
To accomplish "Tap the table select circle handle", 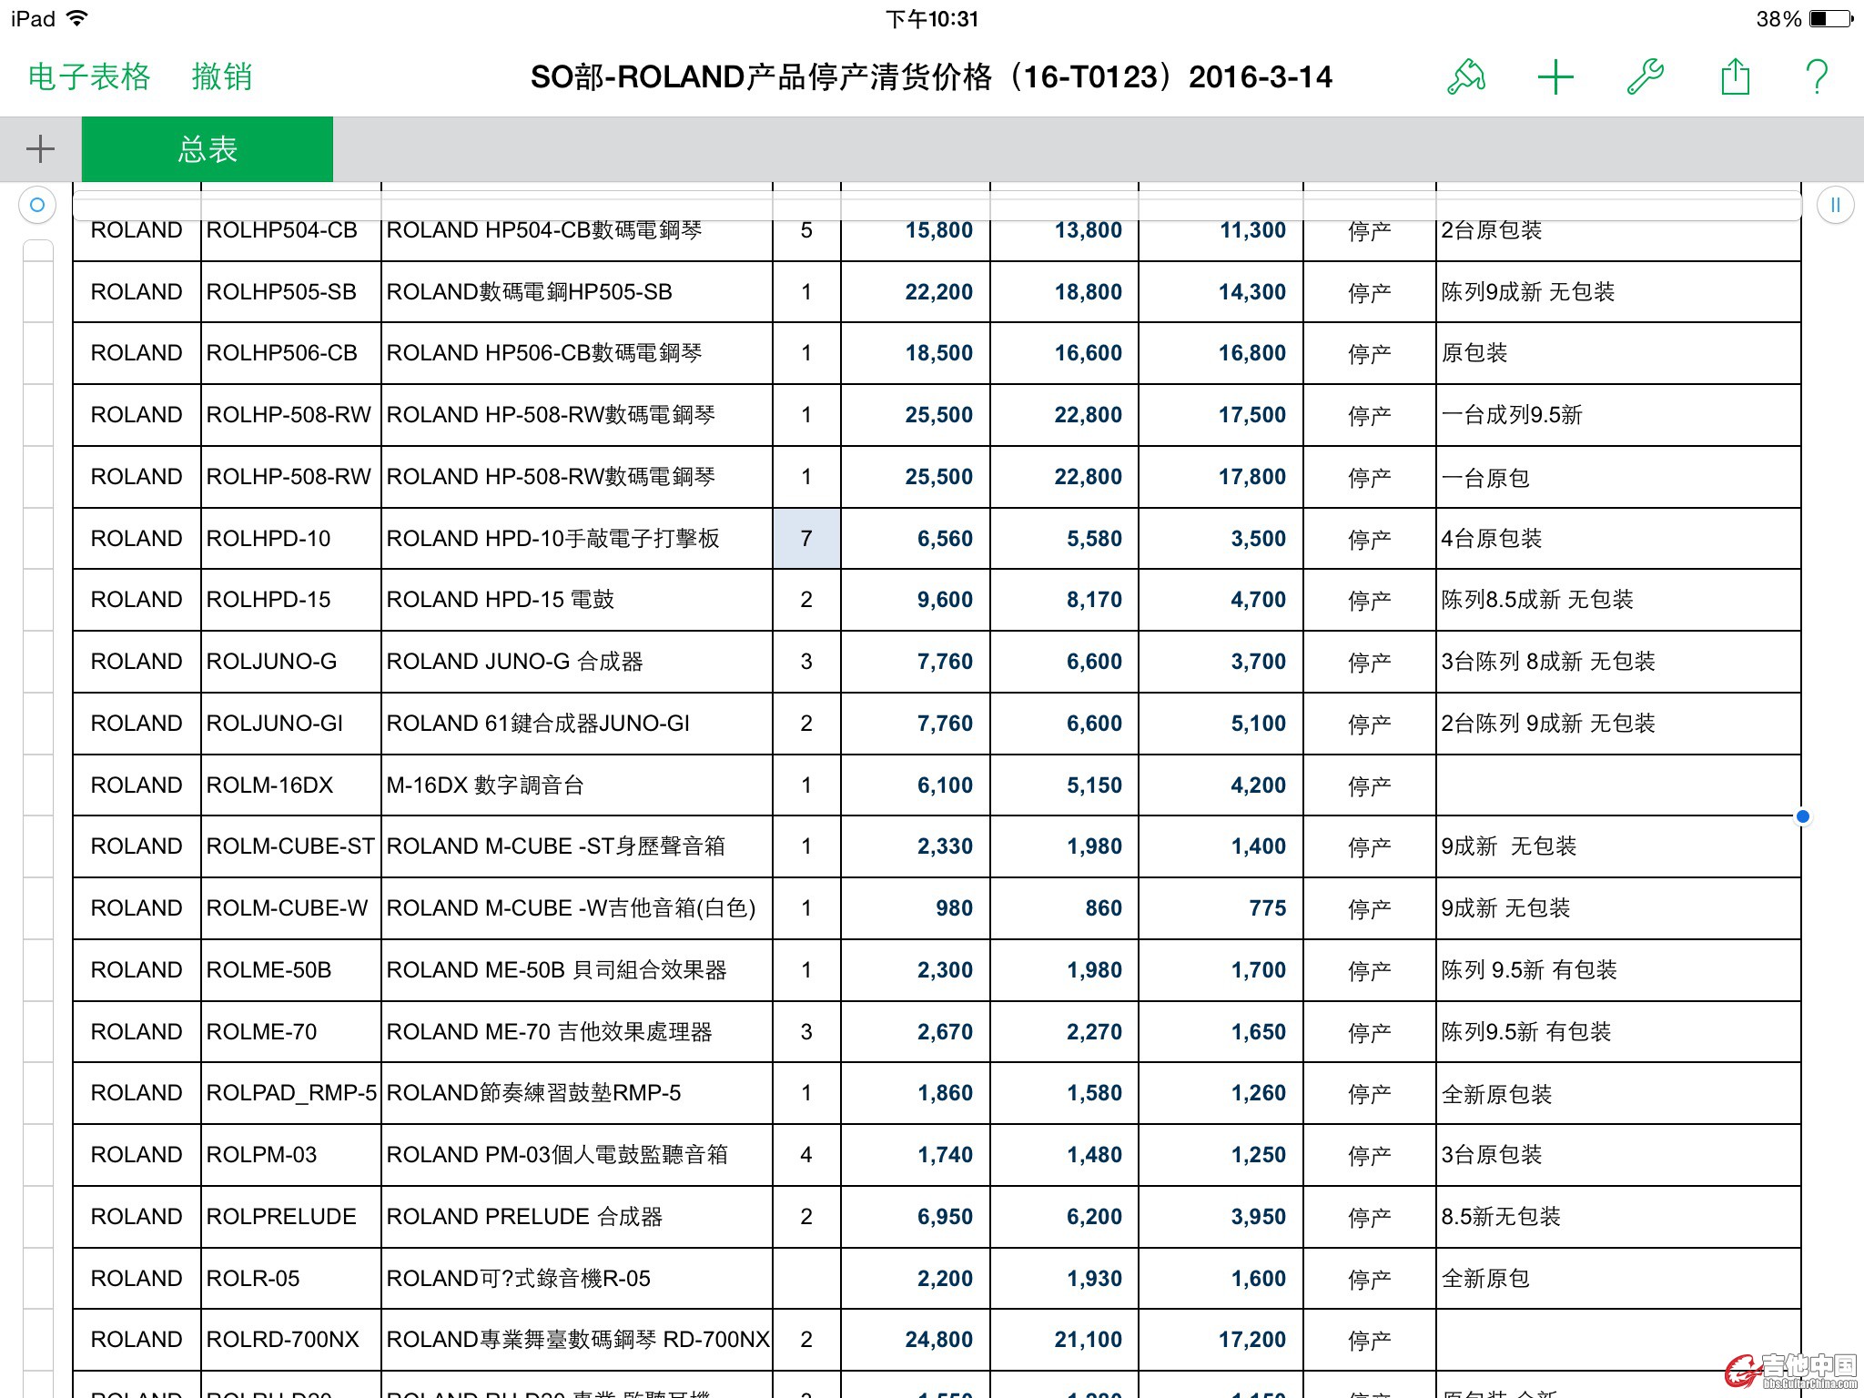I will [x=37, y=205].
